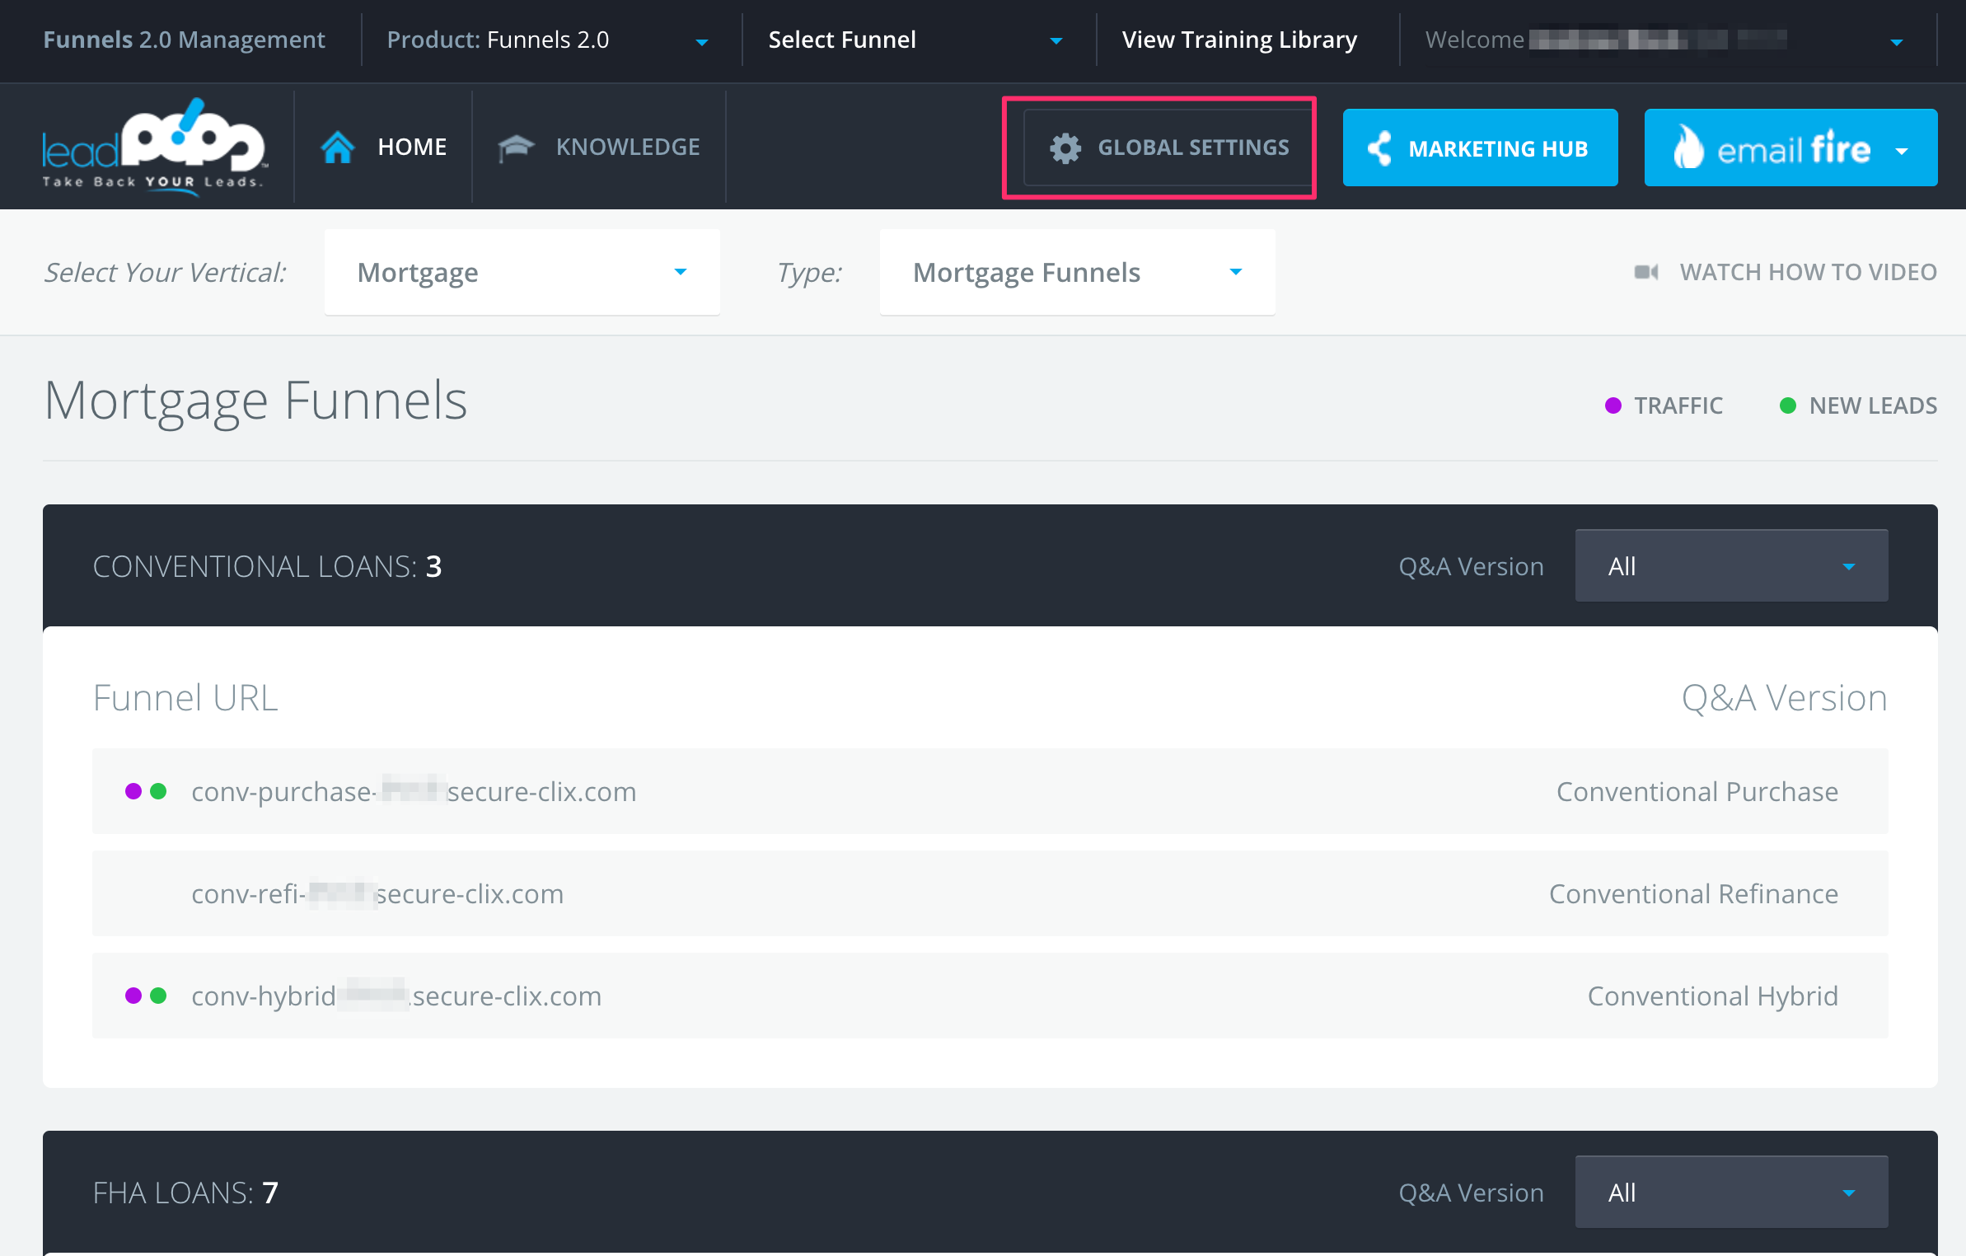Open the Mortgage Funnels type dropdown
The width and height of the screenshot is (1966, 1256).
click(1077, 272)
